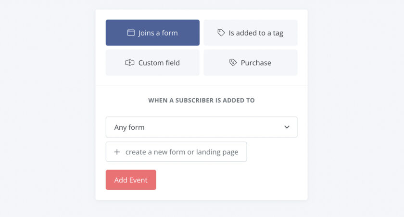
Task: Click the text cursor icon beside Custom field
Action: [130, 63]
